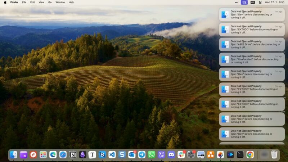Open Google Chrome from the Dock
Screen dimensions: 288x162
(x=250, y=155)
